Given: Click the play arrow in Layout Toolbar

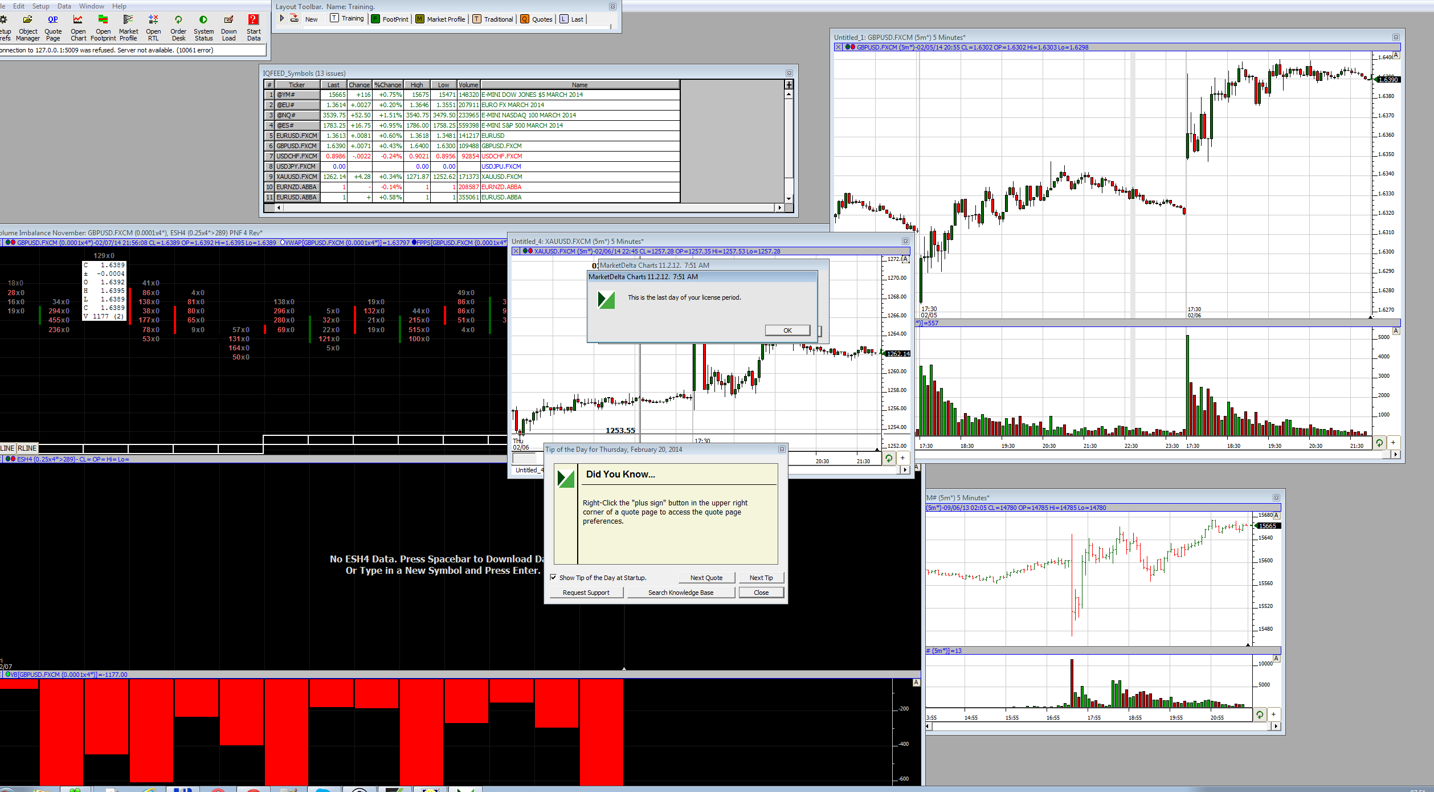Looking at the screenshot, I should (x=282, y=19).
